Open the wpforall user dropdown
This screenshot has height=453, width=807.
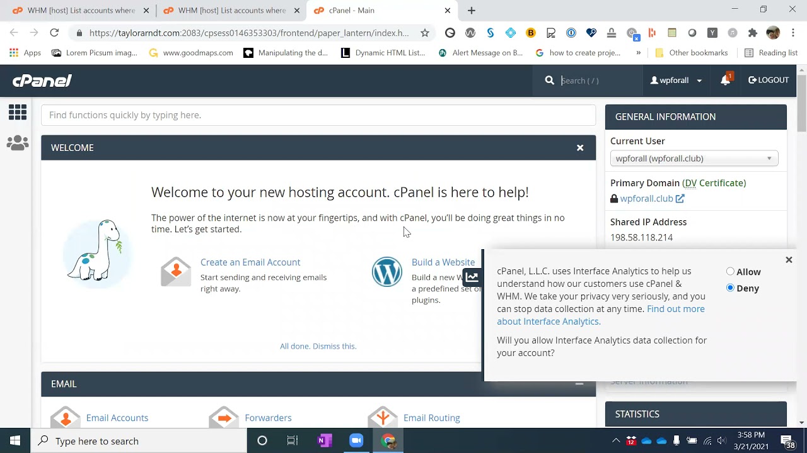(676, 81)
